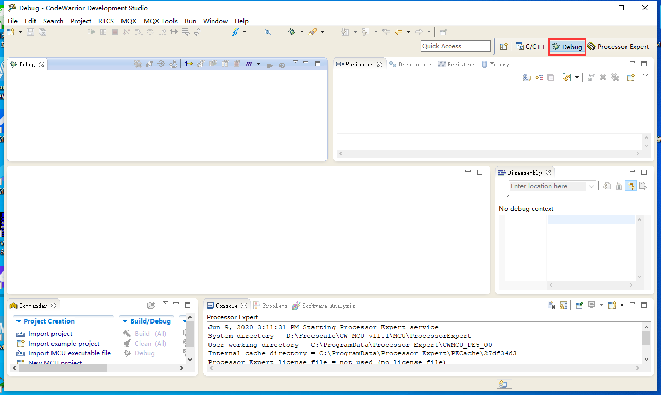This screenshot has width=661, height=395.
Task: Click the Import example project link
Action: click(64, 344)
